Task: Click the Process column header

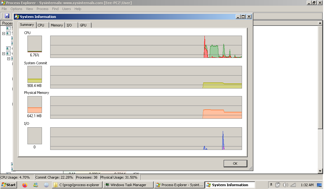Action: click(7, 23)
